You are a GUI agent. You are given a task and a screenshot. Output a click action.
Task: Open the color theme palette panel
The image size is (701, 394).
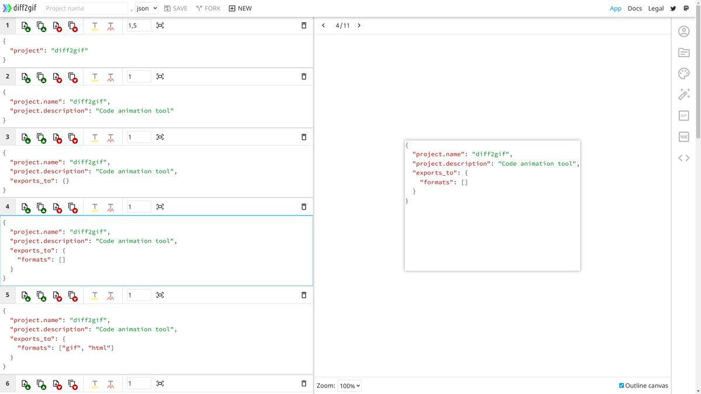[684, 74]
